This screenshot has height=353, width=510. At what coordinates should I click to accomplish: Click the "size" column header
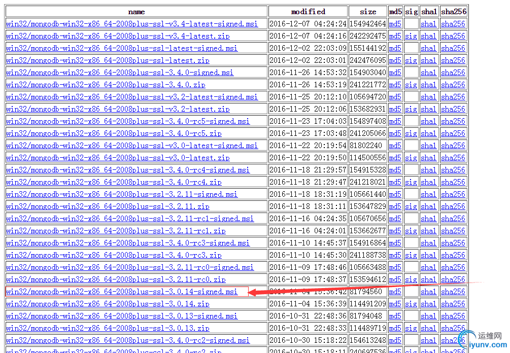[x=368, y=12]
